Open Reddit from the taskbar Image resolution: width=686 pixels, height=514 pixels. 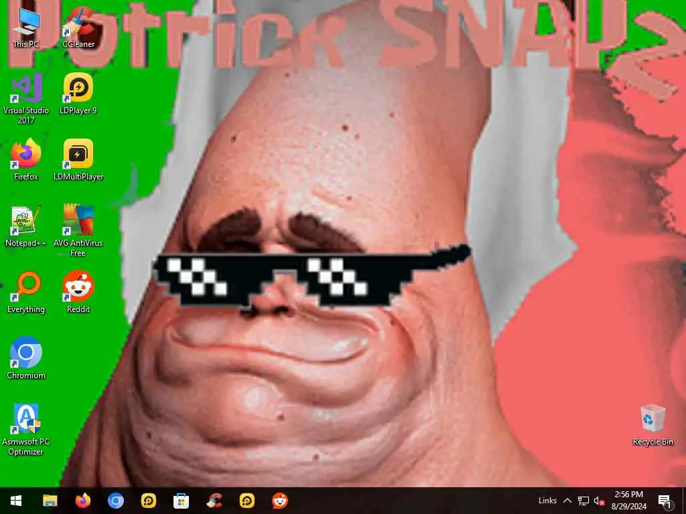point(280,501)
